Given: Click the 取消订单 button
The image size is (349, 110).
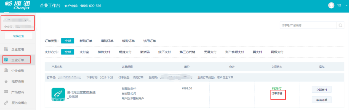Looking at the screenshot, I should click(x=321, y=100).
